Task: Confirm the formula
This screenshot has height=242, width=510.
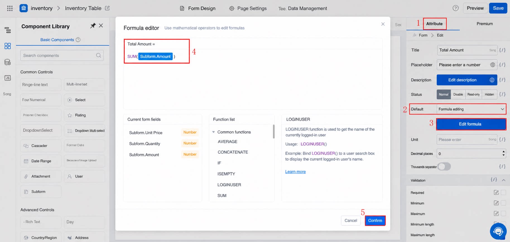Action: (x=375, y=221)
